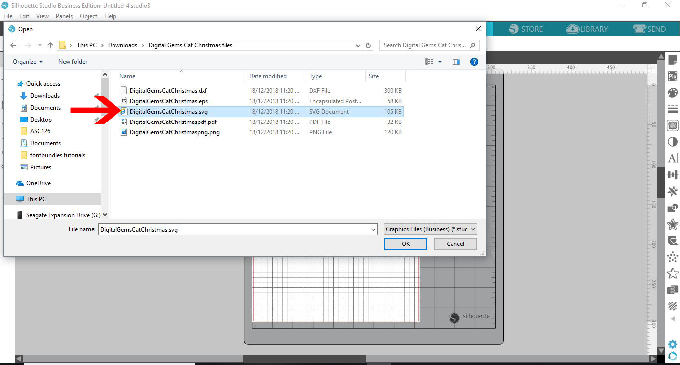Open the Graphics Files type dropdown
This screenshot has height=365, width=680.
[431, 229]
